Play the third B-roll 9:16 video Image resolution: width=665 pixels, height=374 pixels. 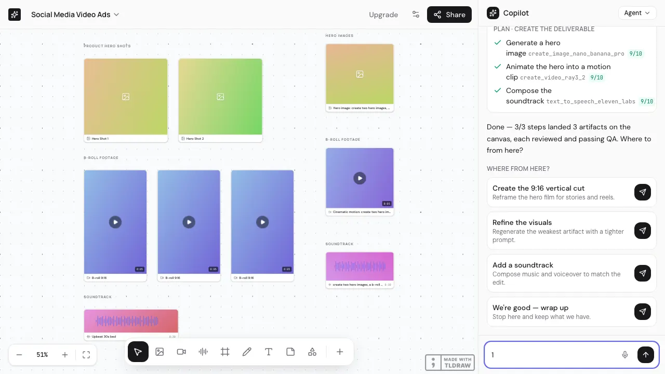point(263,222)
